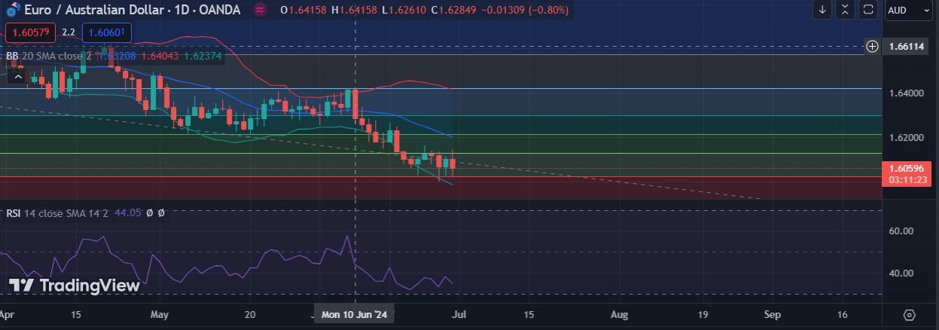
Task: Select the RSI indicator legend label
Action: (14, 213)
